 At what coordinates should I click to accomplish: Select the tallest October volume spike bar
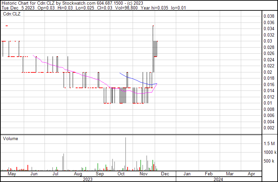(126, 154)
